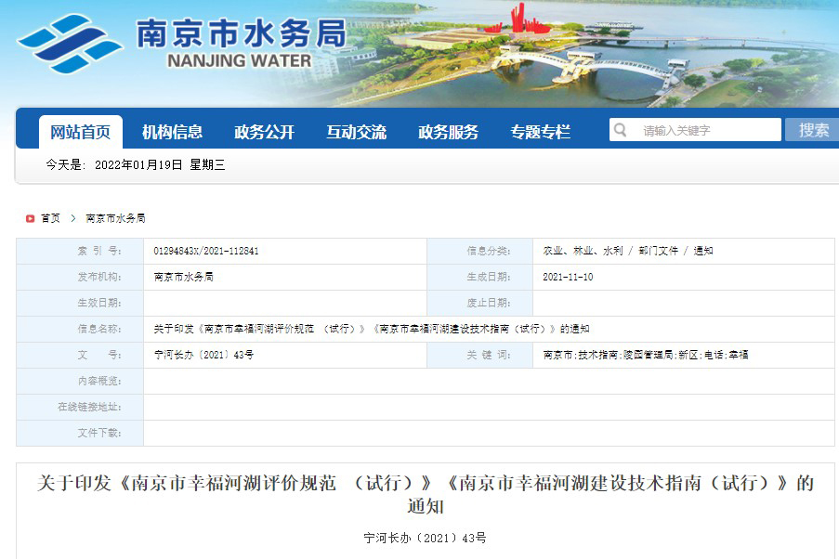Click the 首页 breadcrumb link
839x559 pixels.
tap(50, 218)
